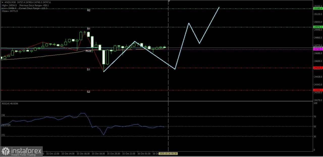Select the S2 support level label
Image resolution: width=323 pixels, height=157 pixels.
point(88,91)
